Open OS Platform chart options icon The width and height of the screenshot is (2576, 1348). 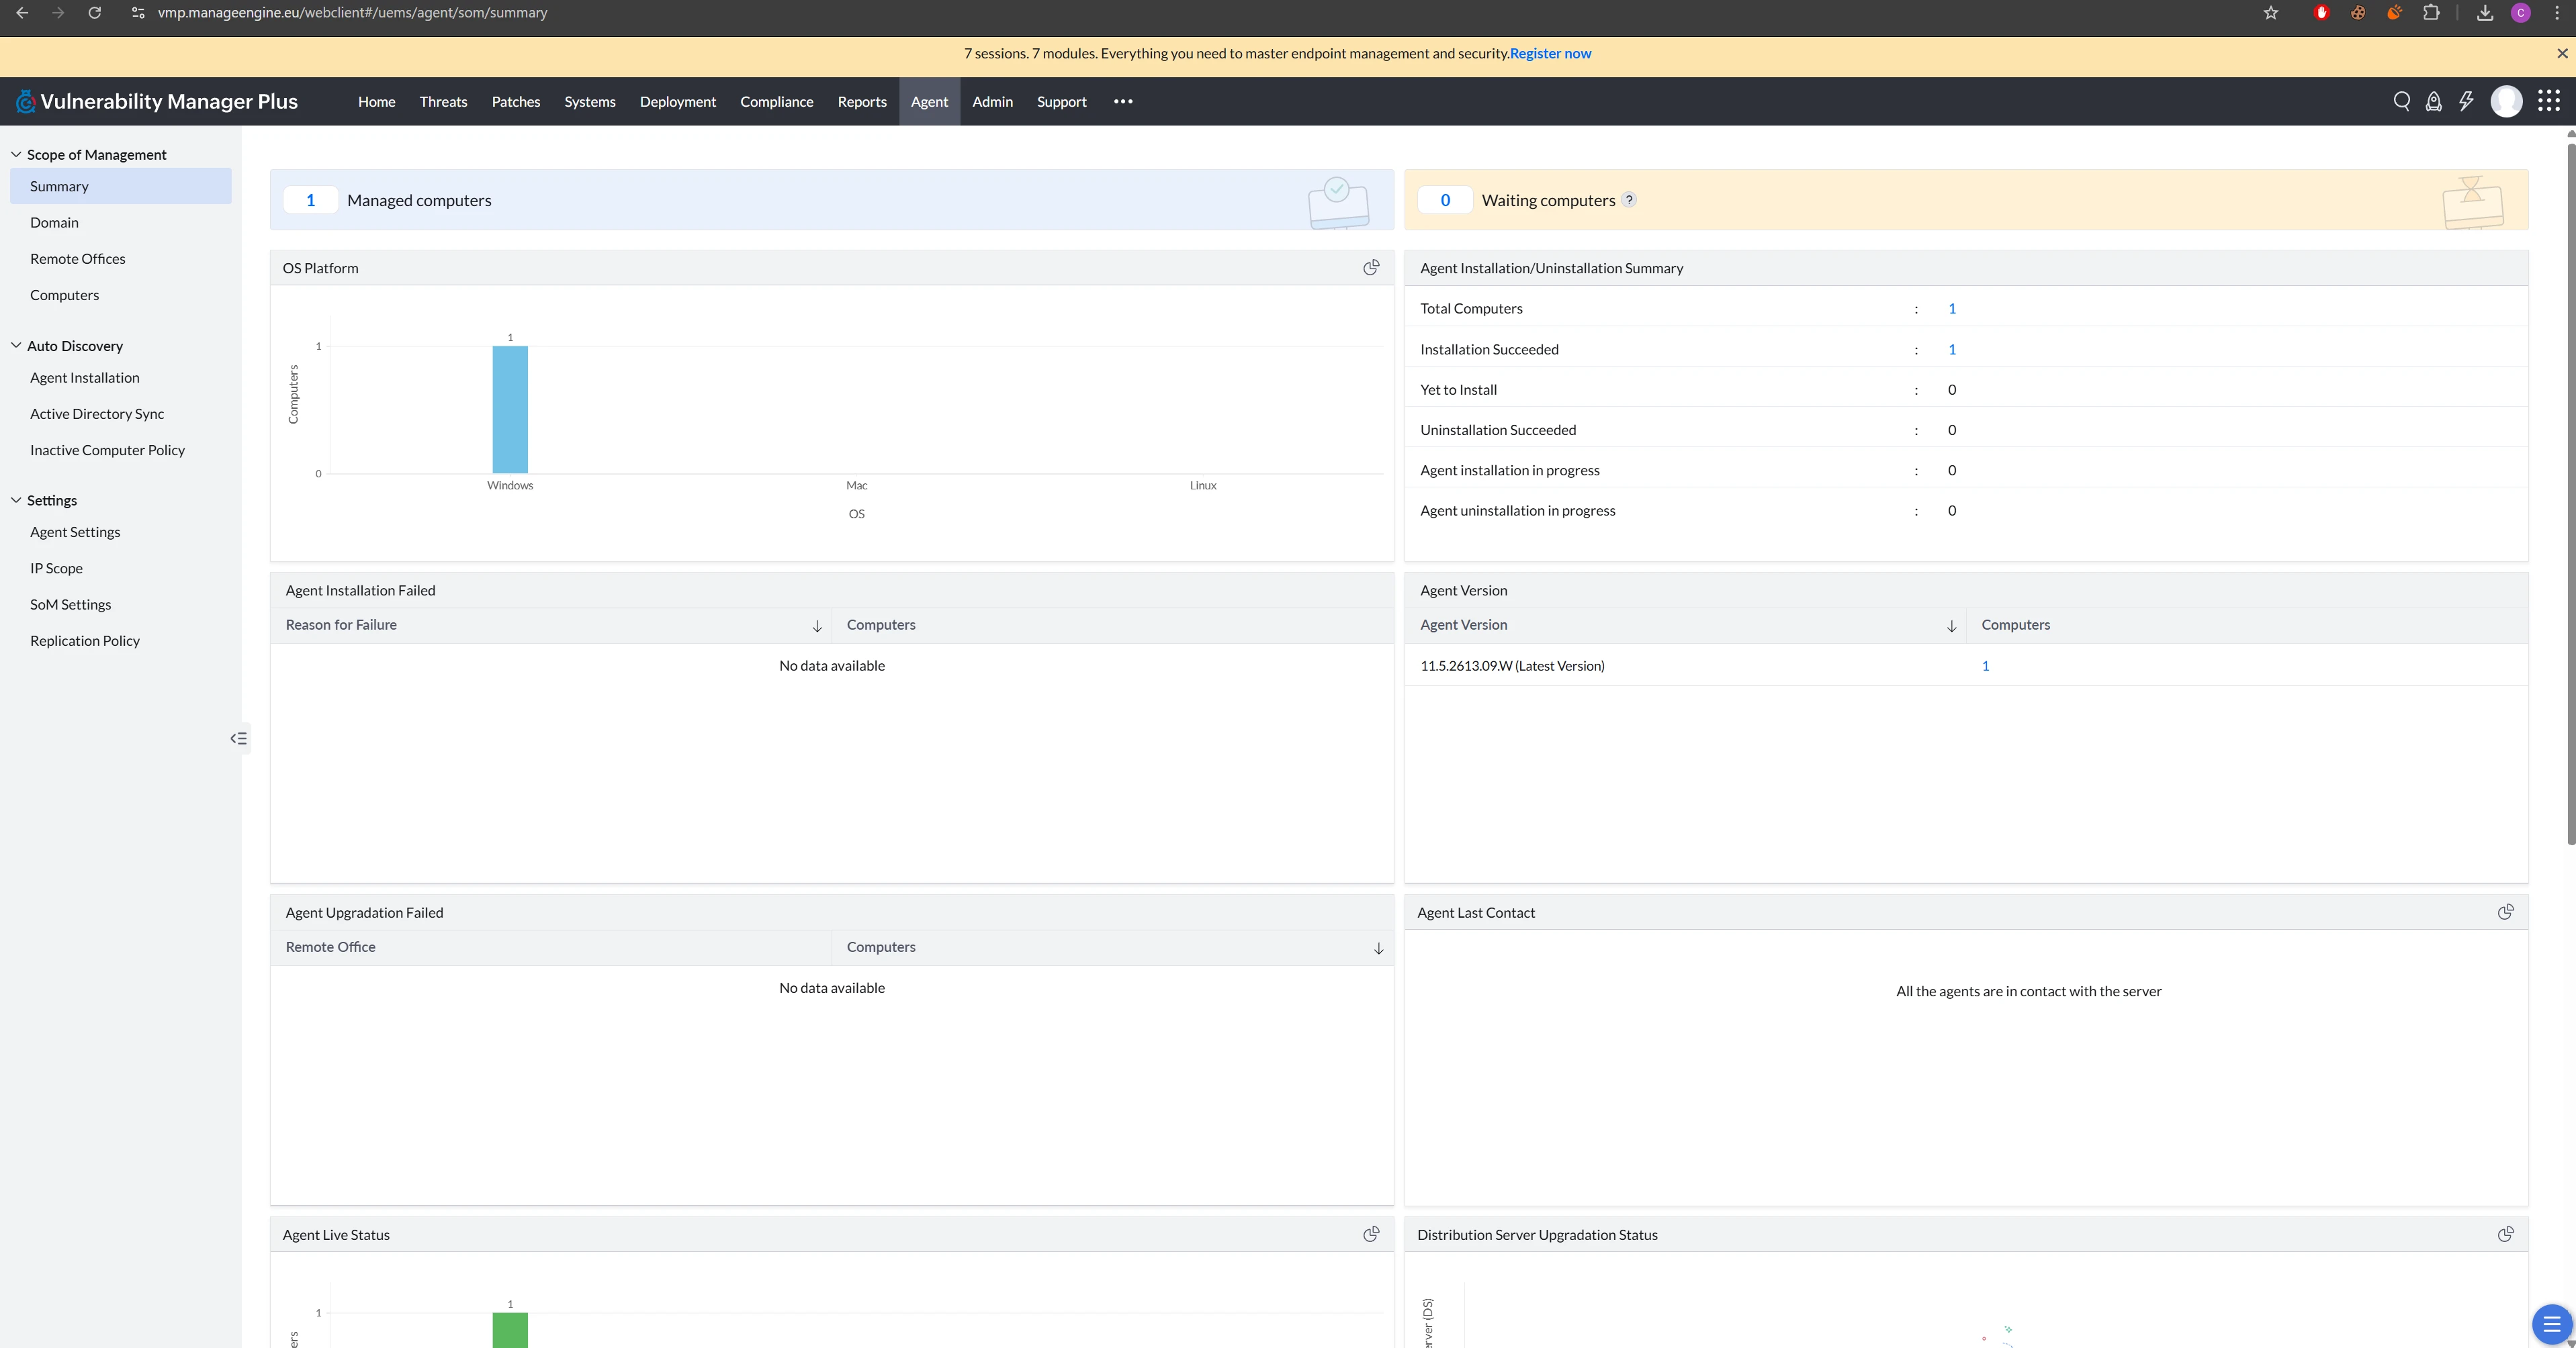pyautogui.click(x=1371, y=267)
